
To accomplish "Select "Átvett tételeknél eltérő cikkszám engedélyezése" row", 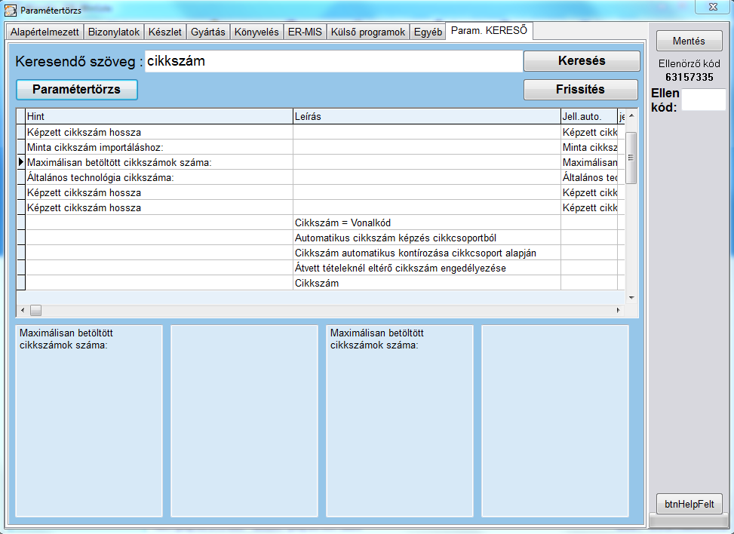I will pos(321,268).
